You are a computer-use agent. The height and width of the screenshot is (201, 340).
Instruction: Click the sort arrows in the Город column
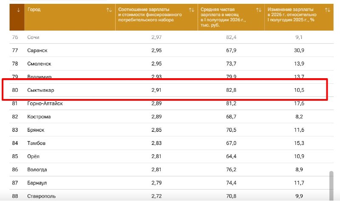[109, 10]
